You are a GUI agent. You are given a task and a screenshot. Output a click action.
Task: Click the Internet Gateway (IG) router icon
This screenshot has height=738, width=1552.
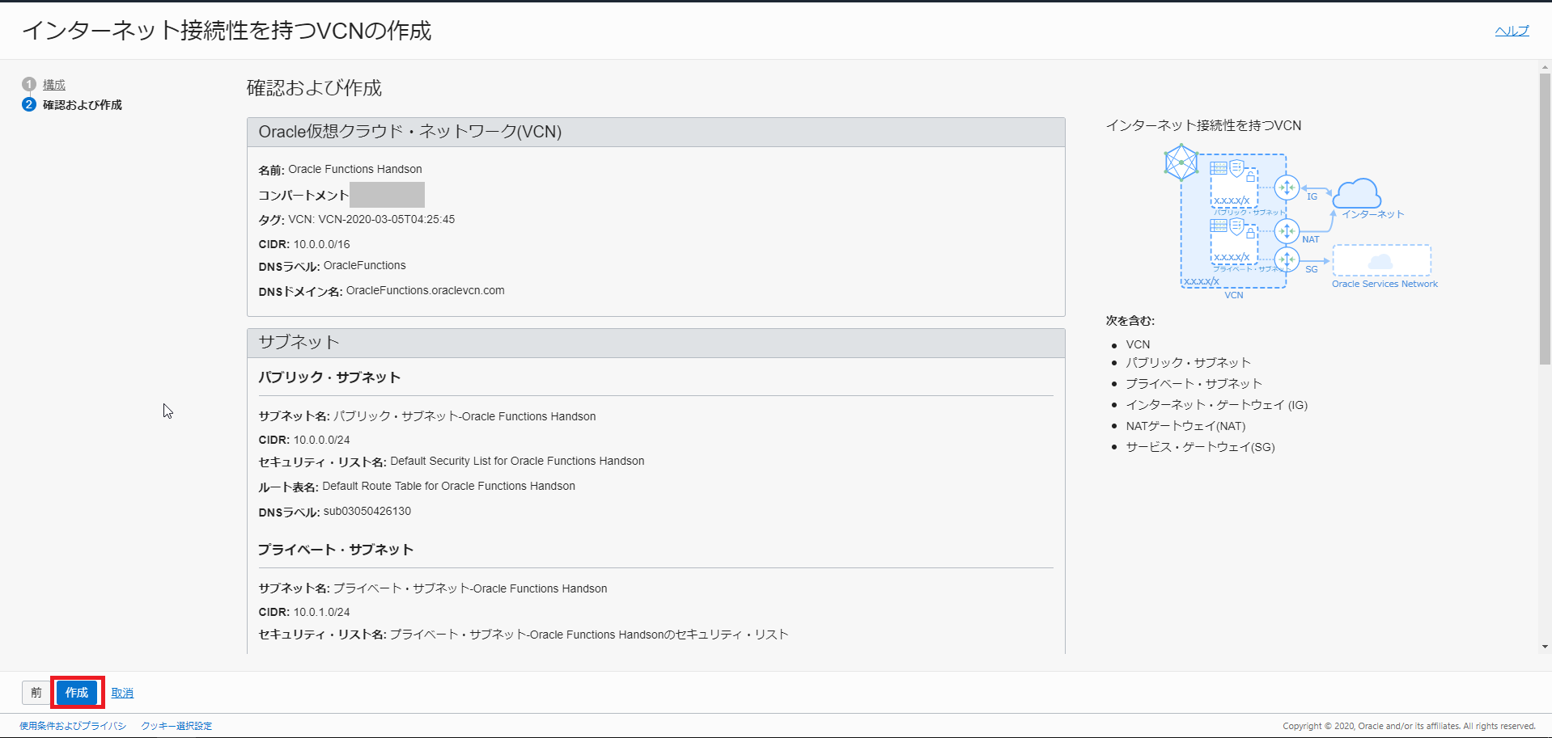(1287, 188)
